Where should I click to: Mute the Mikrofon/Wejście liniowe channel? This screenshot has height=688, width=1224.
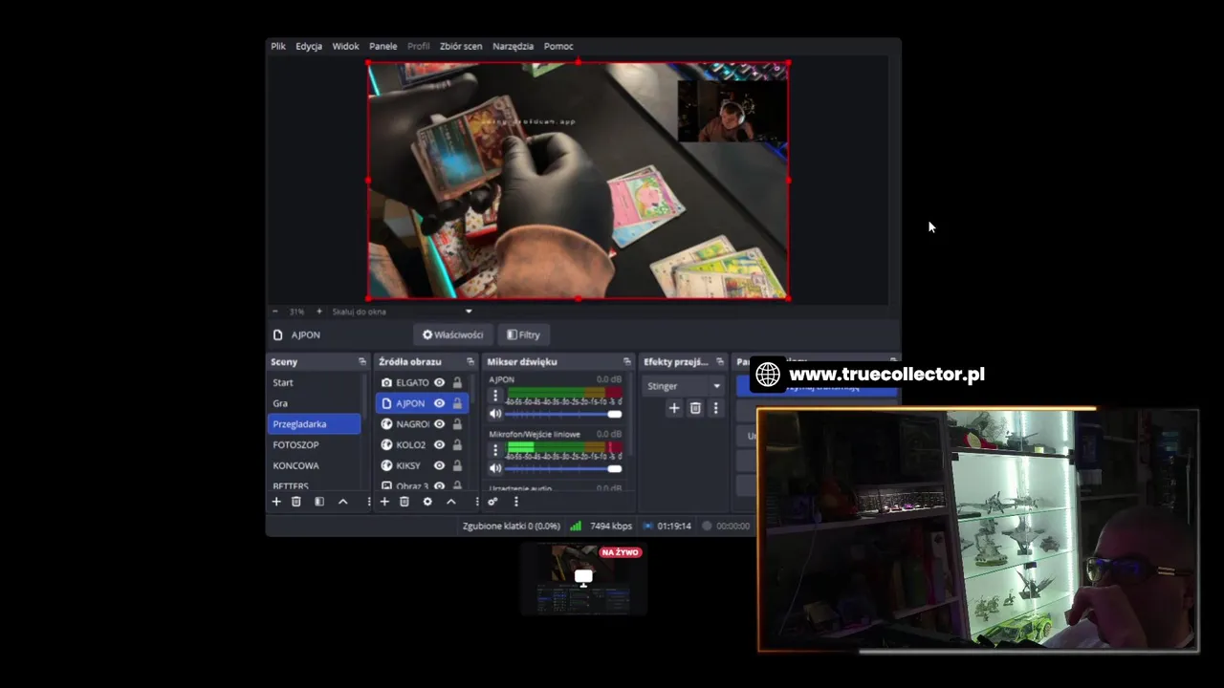(x=495, y=468)
